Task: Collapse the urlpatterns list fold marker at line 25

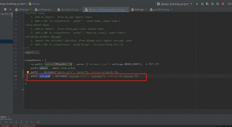Action: [x=24, y=60]
